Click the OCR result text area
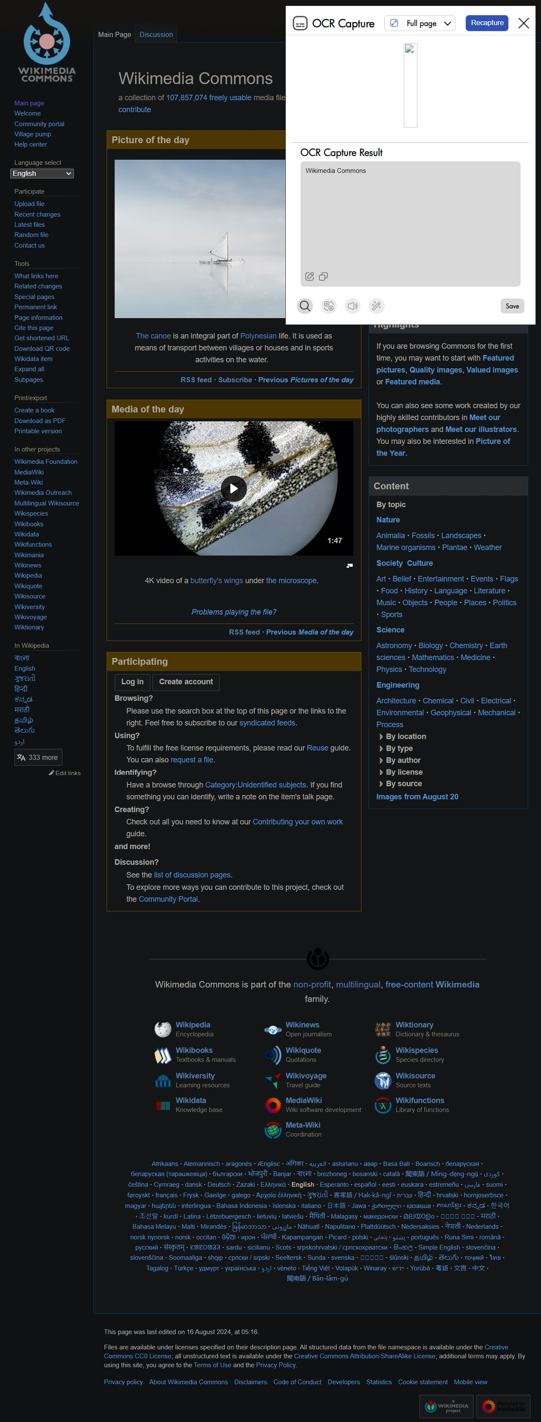Screen dimensions: 541x1422 [x=410, y=224]
